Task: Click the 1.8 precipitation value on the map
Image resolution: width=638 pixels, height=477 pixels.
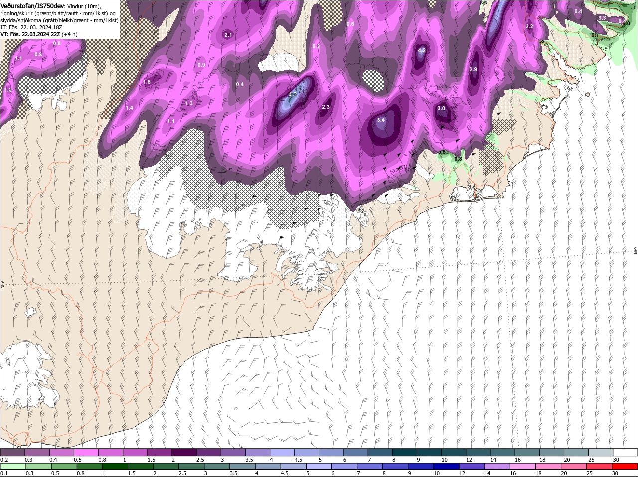Action: [x=147, y=82]
